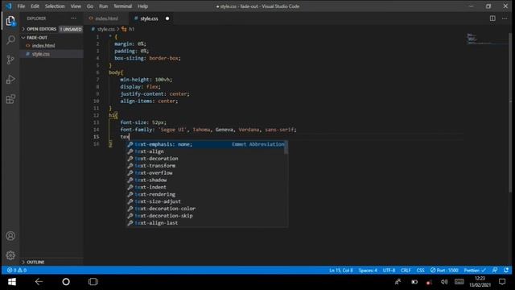
Task: Open Run and Debug view
Action: [x=10, y=79]
